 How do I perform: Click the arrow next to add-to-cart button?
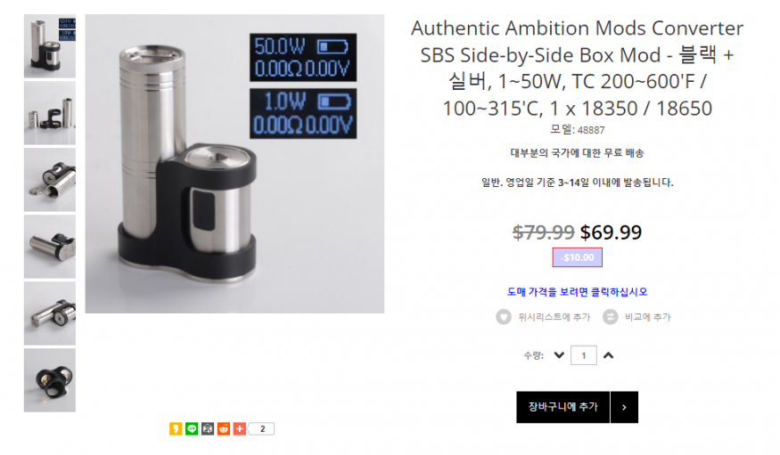click(624, 407)
